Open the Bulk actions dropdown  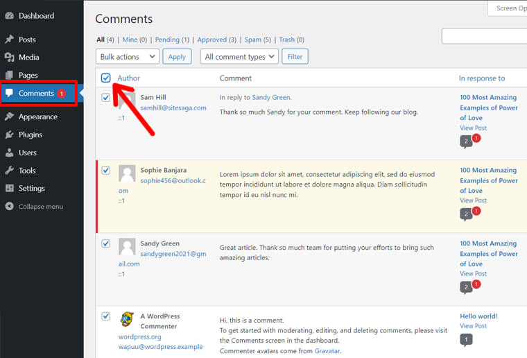[x=128, y=56]
